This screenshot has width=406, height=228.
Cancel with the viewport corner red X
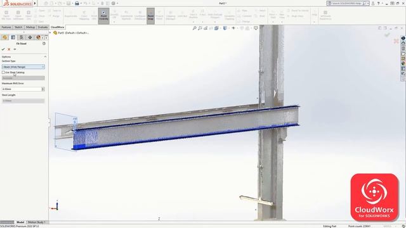(396, 41)
